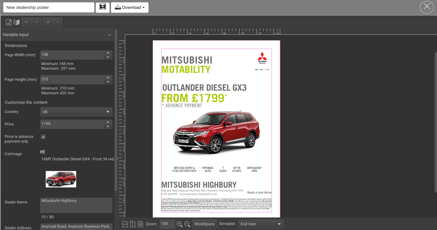437x230 pixels.
Task: Click the OUTLANDER DIESEL GX3 heading
Action: pos(204,88)
